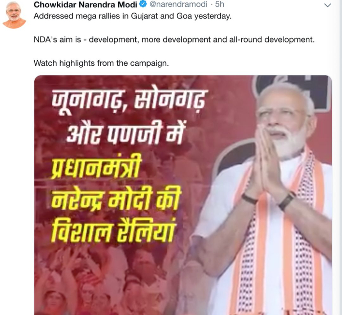Image resolution: width=342 pixels, height=315 pixels.
Task: Click the yellow word प्रधानमंत्री in the video
Action: point(96,167)
